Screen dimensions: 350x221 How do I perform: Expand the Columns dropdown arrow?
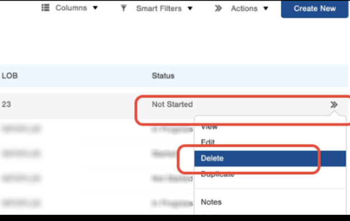[x=96, y=8]
